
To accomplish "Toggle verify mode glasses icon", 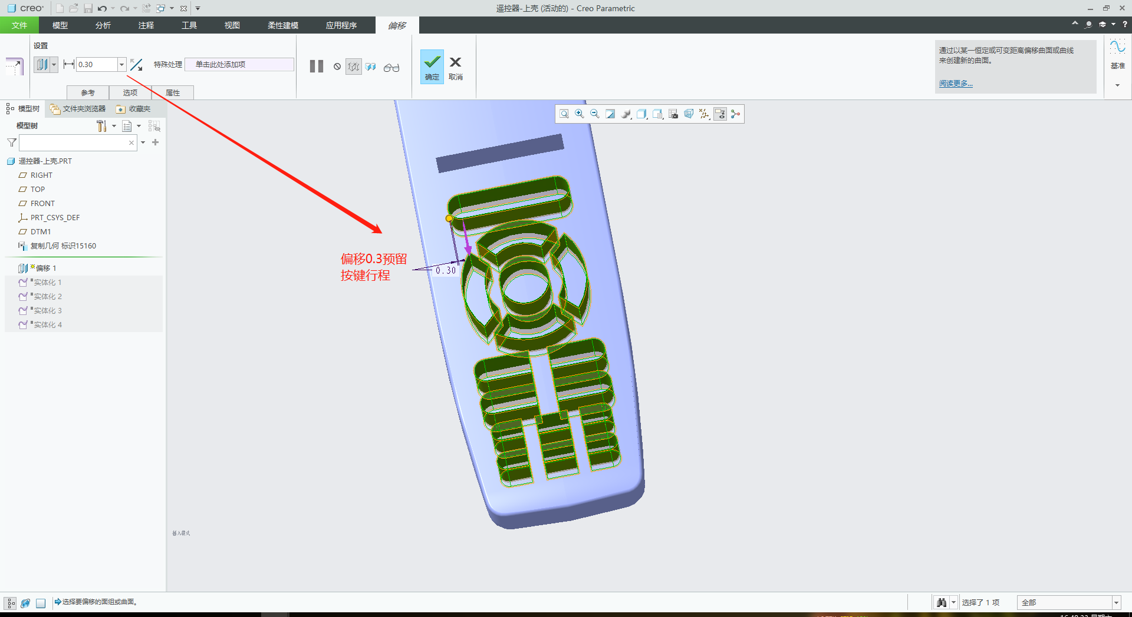I will pos(391,68).
